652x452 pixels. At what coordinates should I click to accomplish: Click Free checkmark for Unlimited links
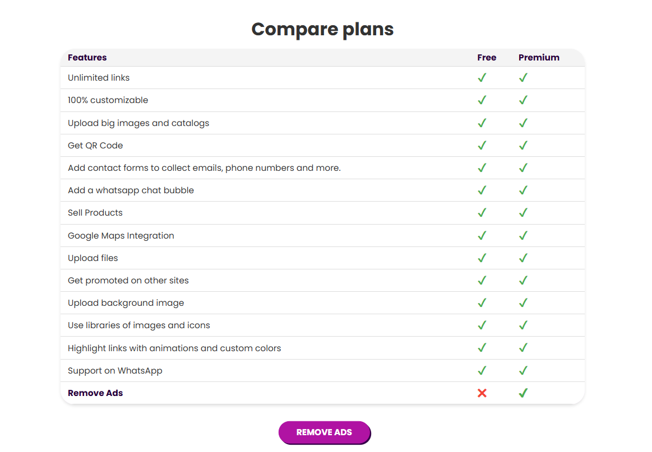pos(482,78)
